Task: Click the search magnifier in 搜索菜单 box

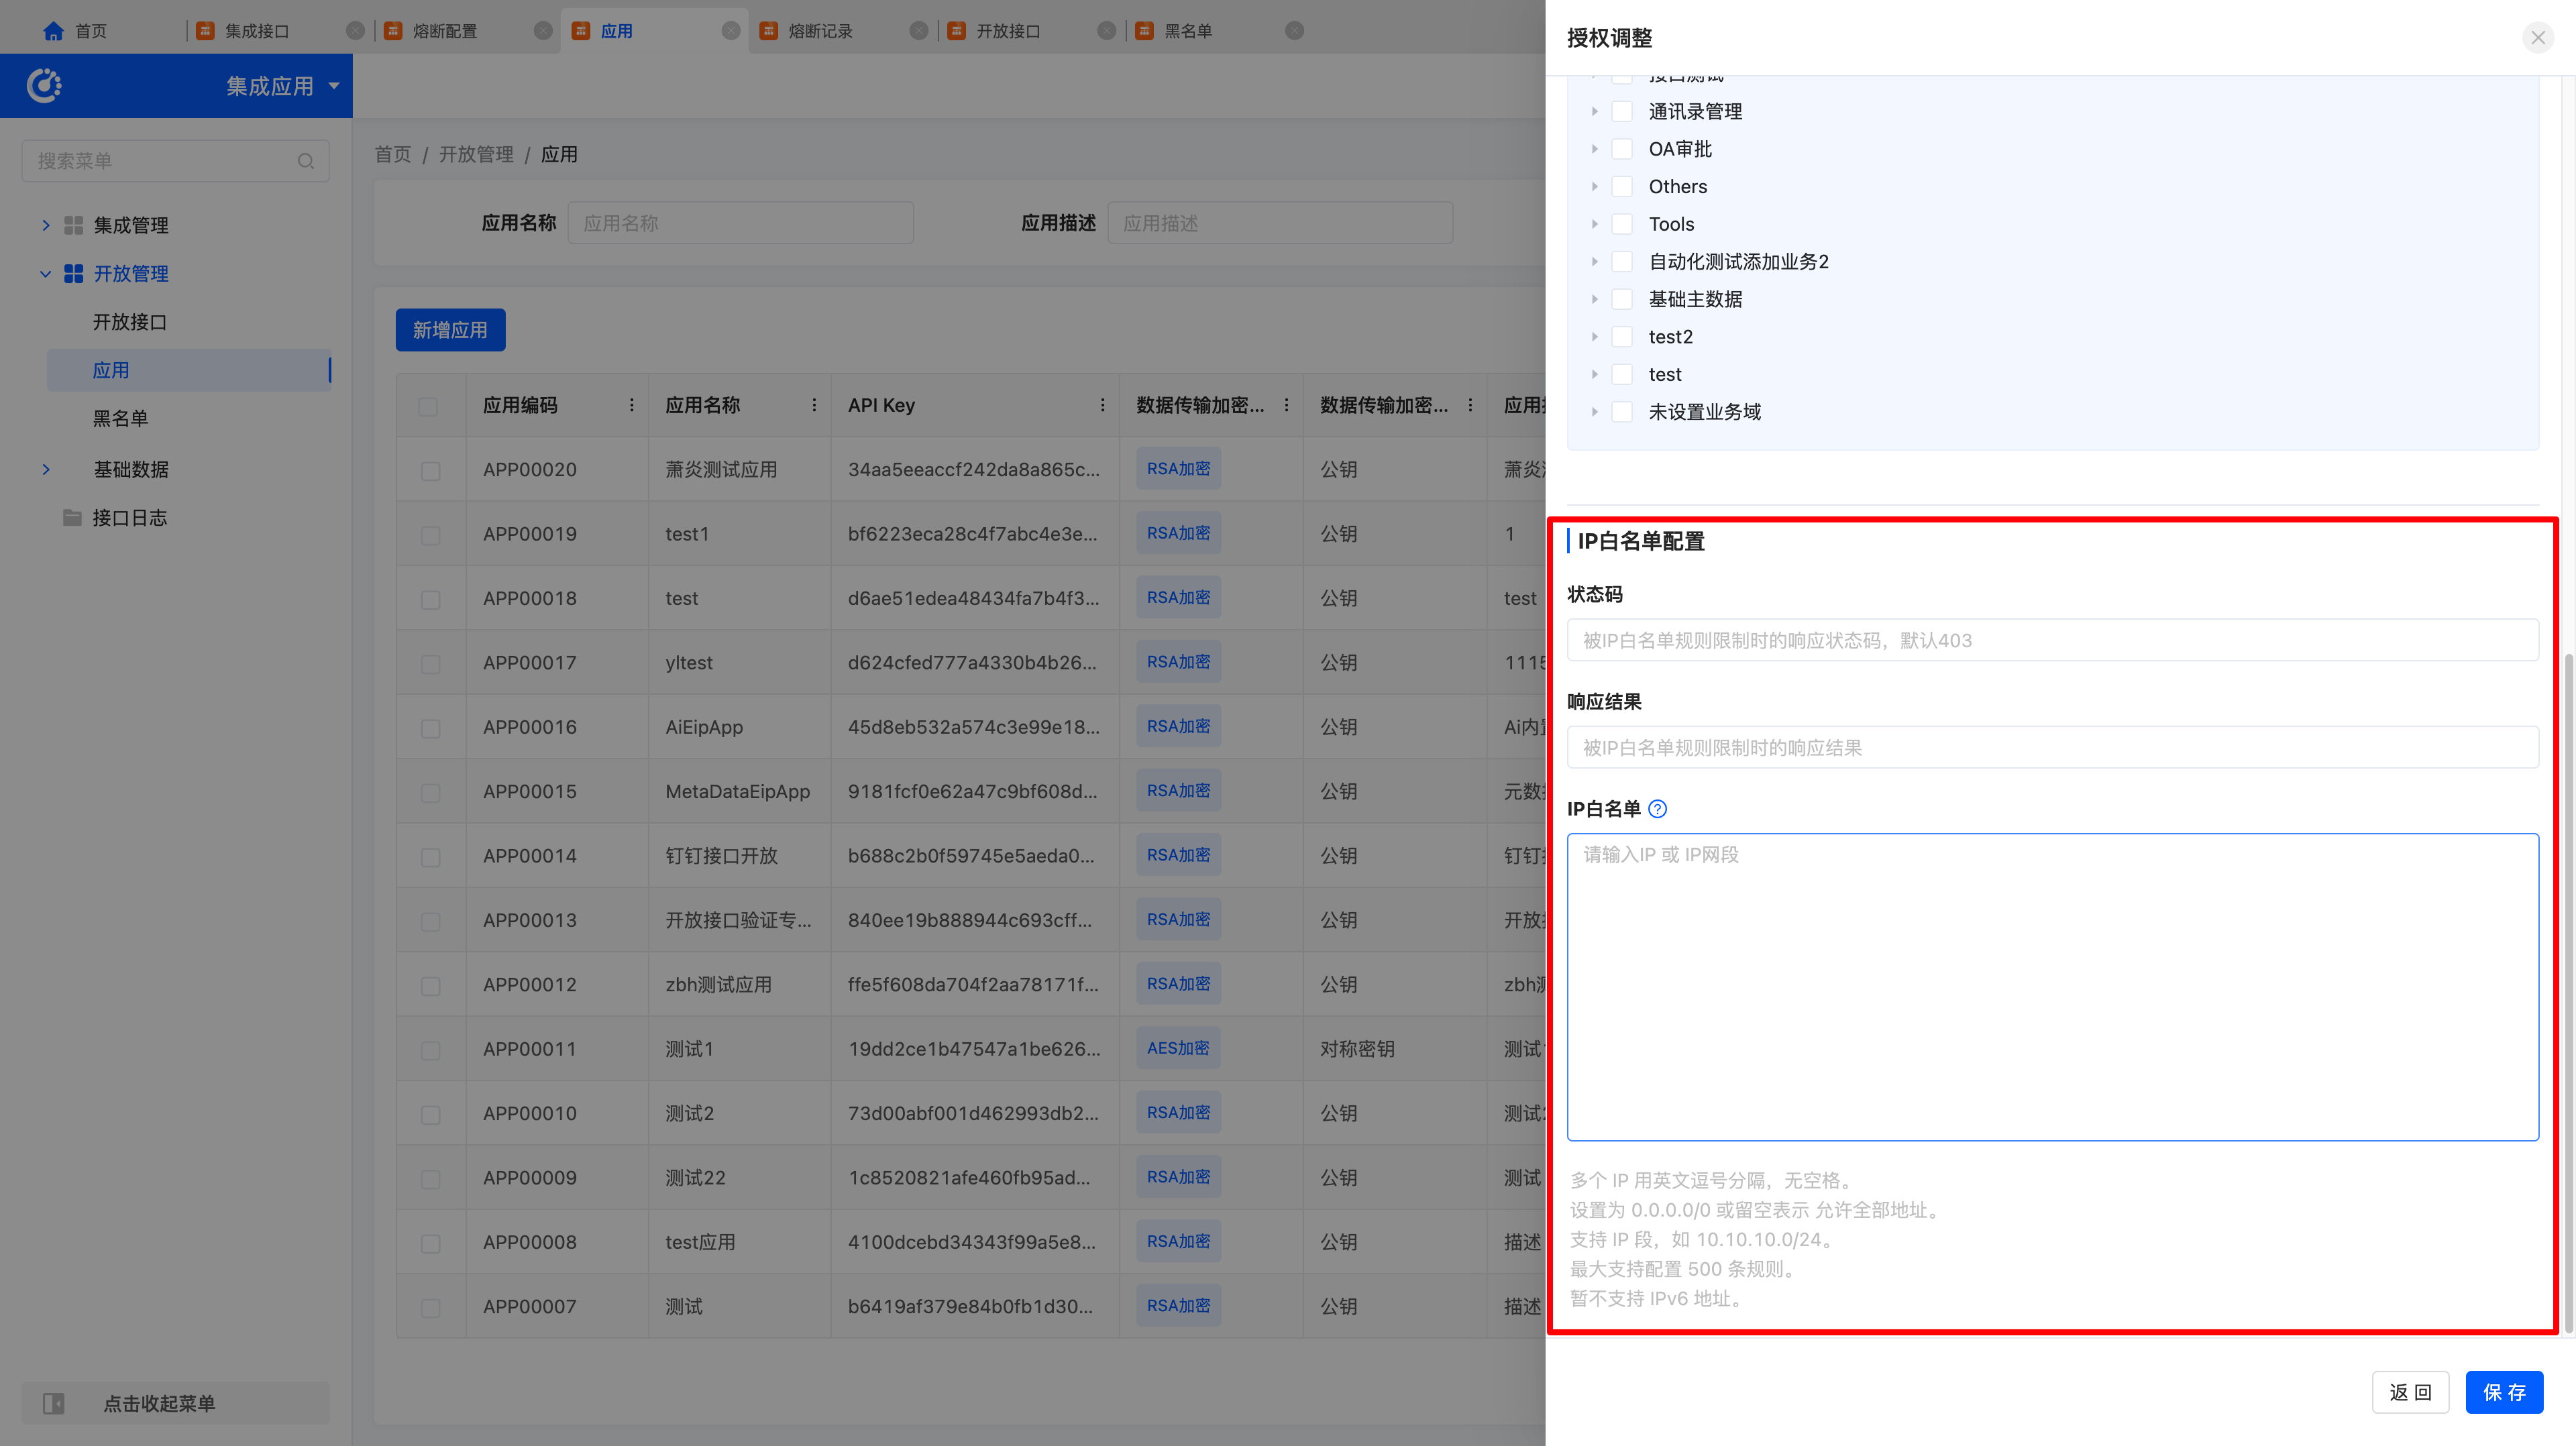Action: tap(306, 161)
